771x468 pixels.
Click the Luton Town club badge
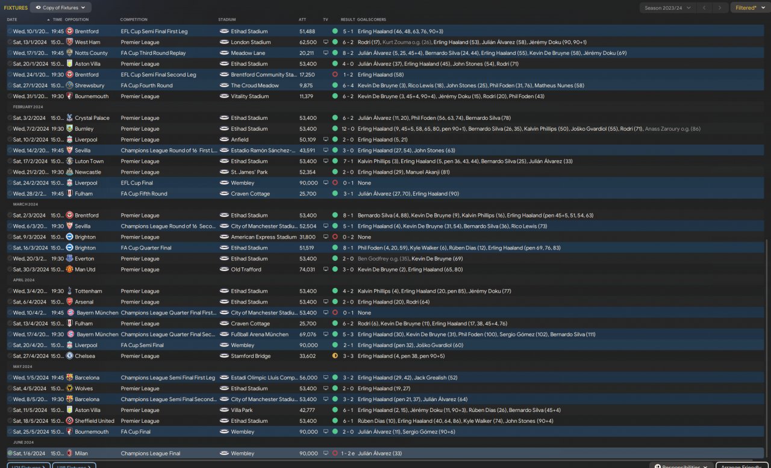pos(69,161)
